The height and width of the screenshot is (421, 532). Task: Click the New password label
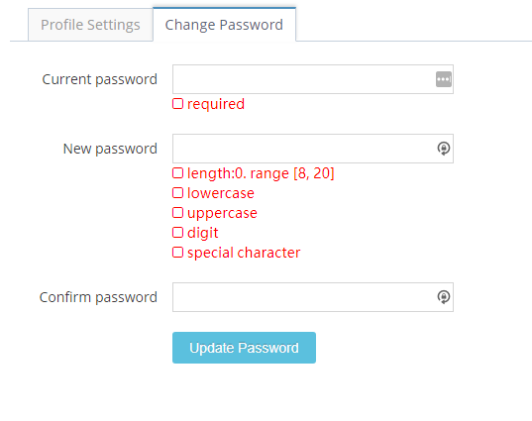click(110, 149)
